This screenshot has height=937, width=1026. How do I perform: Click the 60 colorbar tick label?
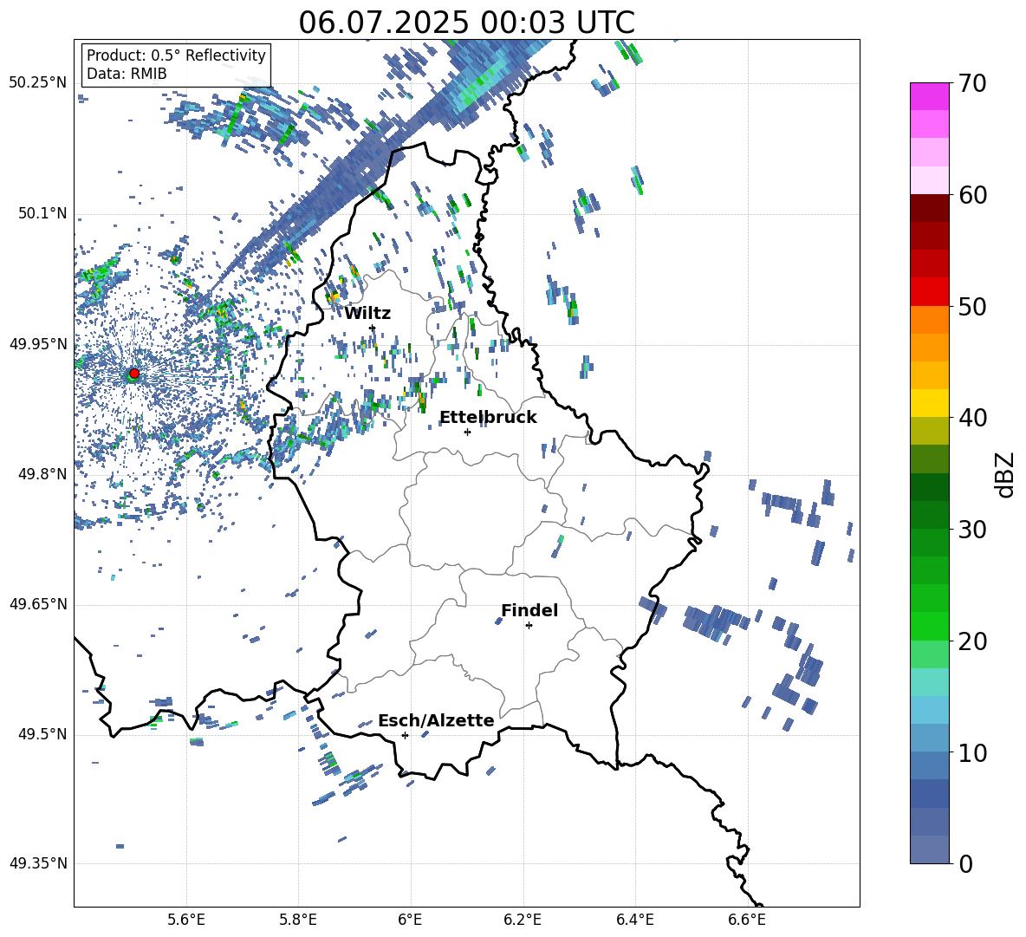(x=972, y=195)
